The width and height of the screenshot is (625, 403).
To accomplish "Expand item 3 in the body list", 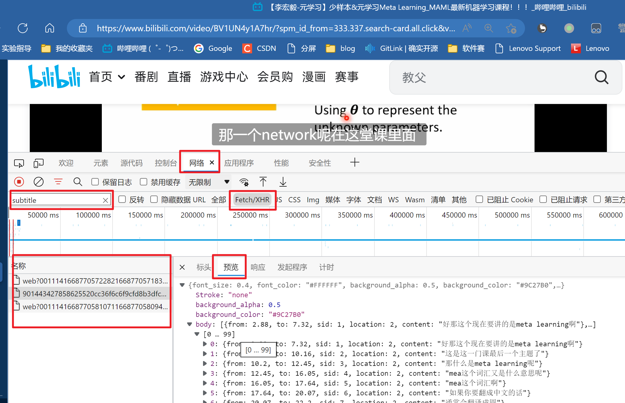I will tap(205, 373).
